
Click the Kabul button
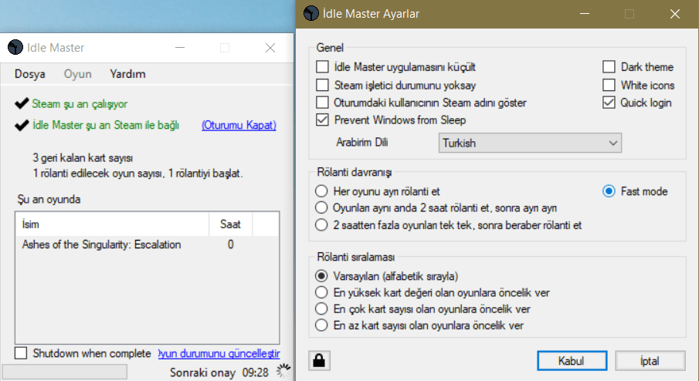click(572, 360)
